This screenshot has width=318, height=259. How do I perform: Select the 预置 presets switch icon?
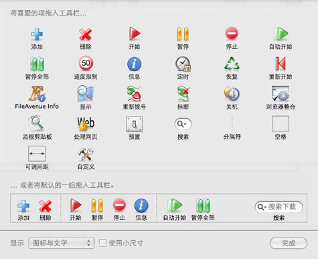(x=135, y=123)
